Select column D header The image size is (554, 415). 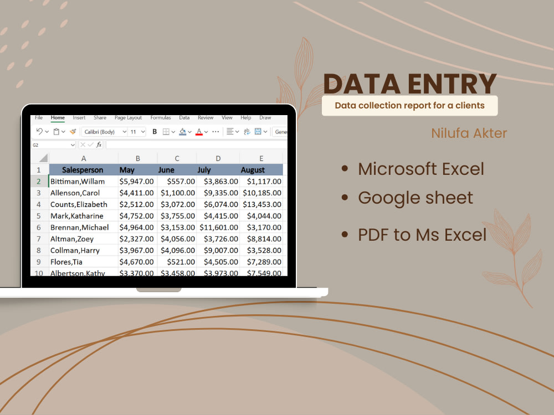(218, 158)
